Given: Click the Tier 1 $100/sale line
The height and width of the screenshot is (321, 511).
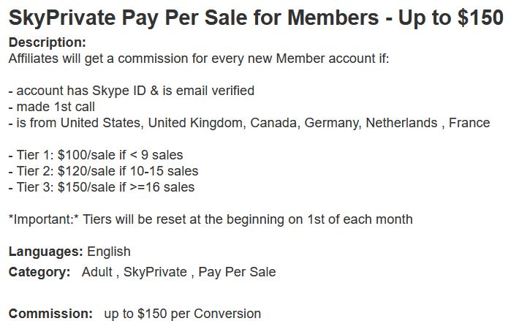Looking at the screenshot, I should point(96,155).
